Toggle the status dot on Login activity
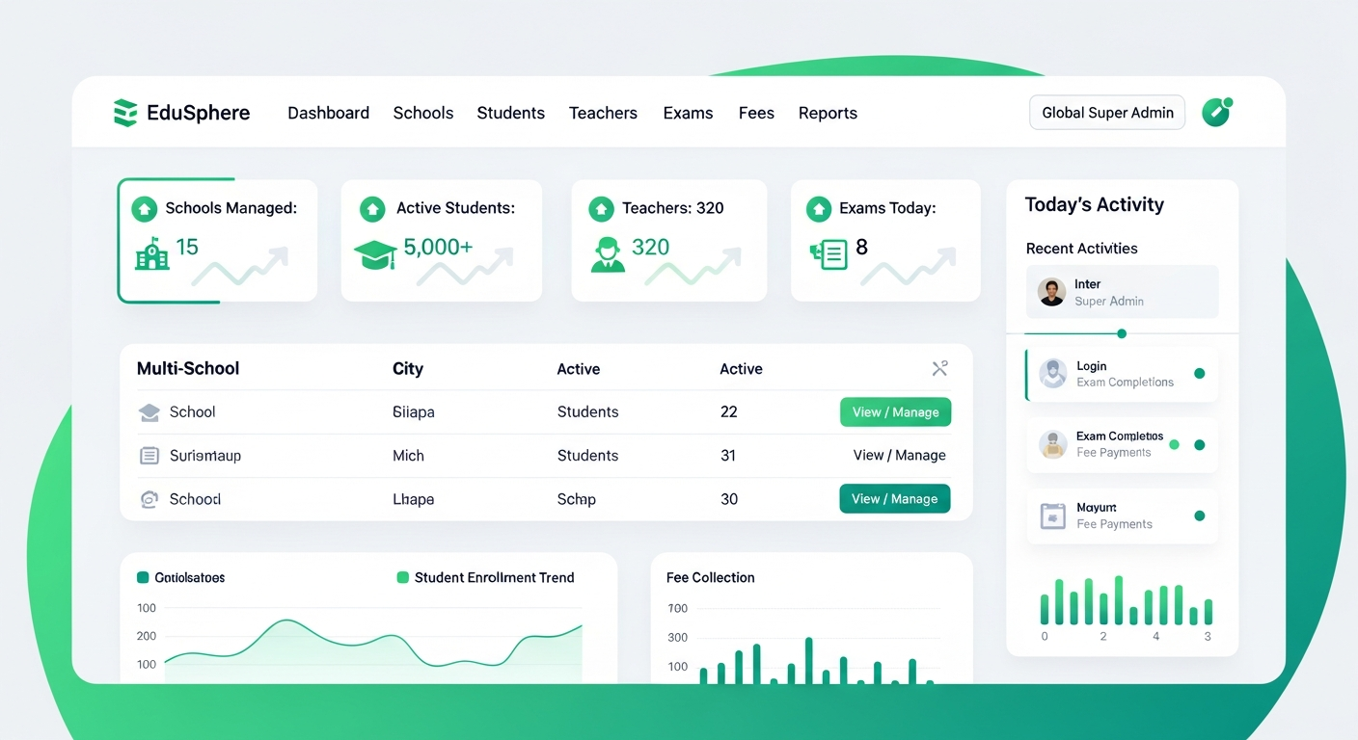 click(x=1200, y=374)
